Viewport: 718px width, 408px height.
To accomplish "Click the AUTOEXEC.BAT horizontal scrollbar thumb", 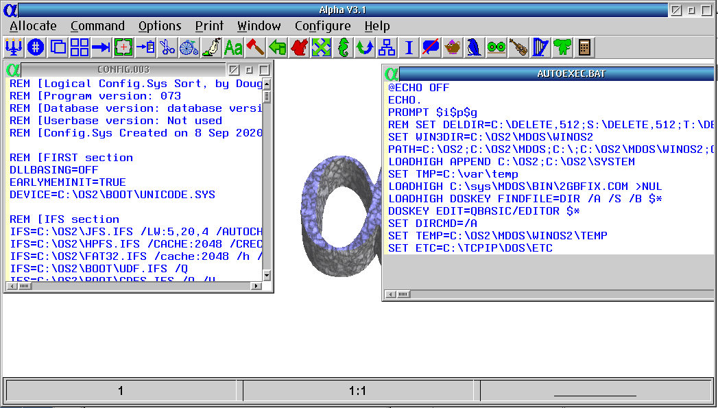I will click(x=403, y=294).
